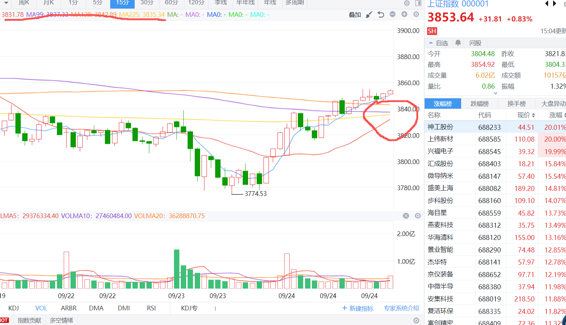Open volume indicator settings gear

[x=417, y=216]
